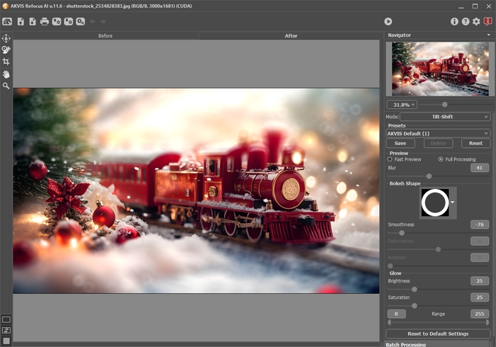Open Bokeh Shape dropdown arrow

453,203
